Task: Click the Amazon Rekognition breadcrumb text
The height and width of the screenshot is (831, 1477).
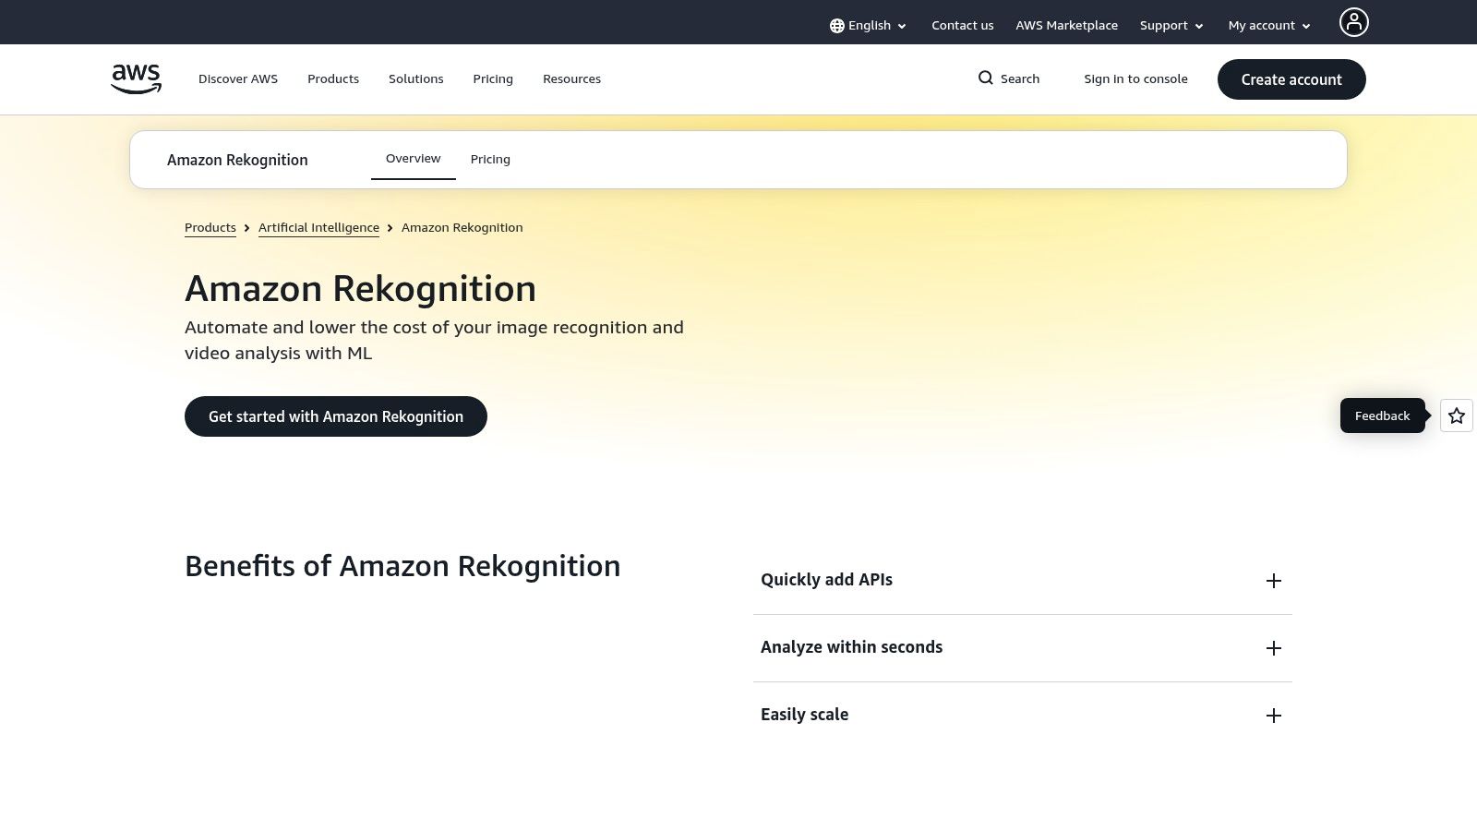Action: (462, 228)
